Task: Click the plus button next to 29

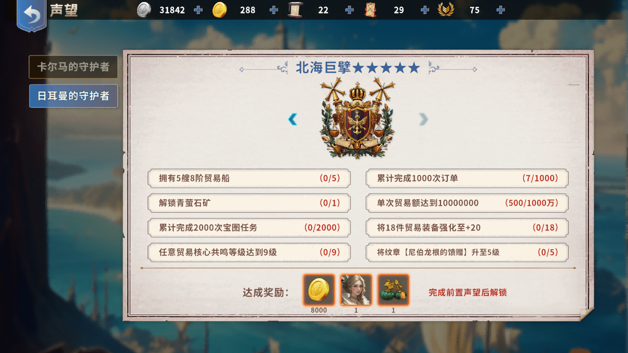Action: (x=425, y=10)
